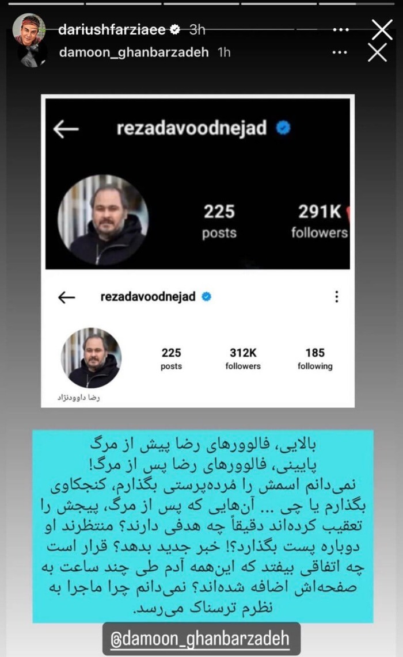Click verified badge beside white rezadavoodnejad title

206,297
